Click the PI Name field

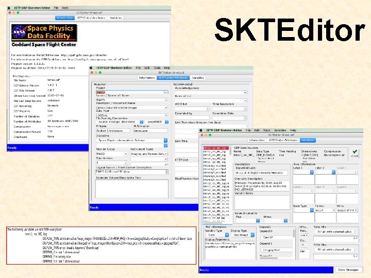coord(113,130)
